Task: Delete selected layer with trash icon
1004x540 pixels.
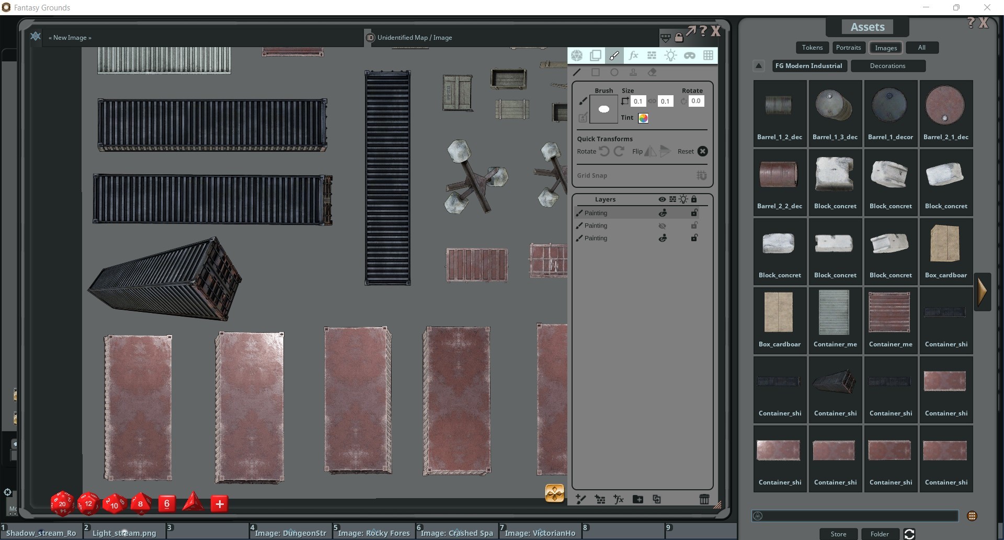Action: (x=704, y=499)
